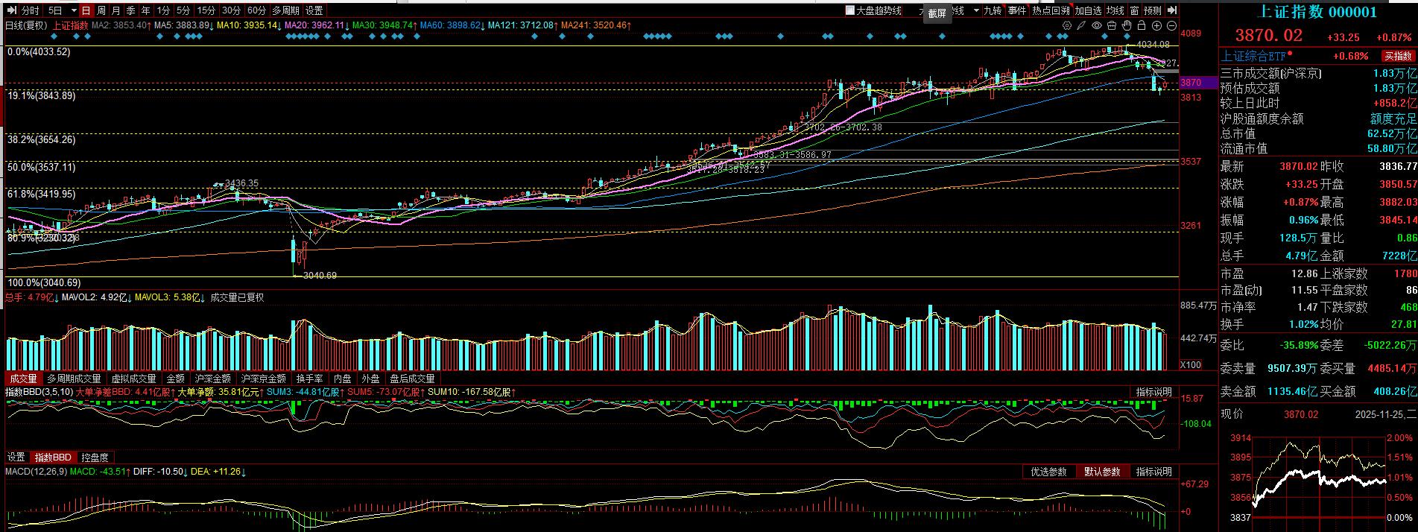Click 默认参数 for MACD

pyautogui.click(x=1102, y=472)
